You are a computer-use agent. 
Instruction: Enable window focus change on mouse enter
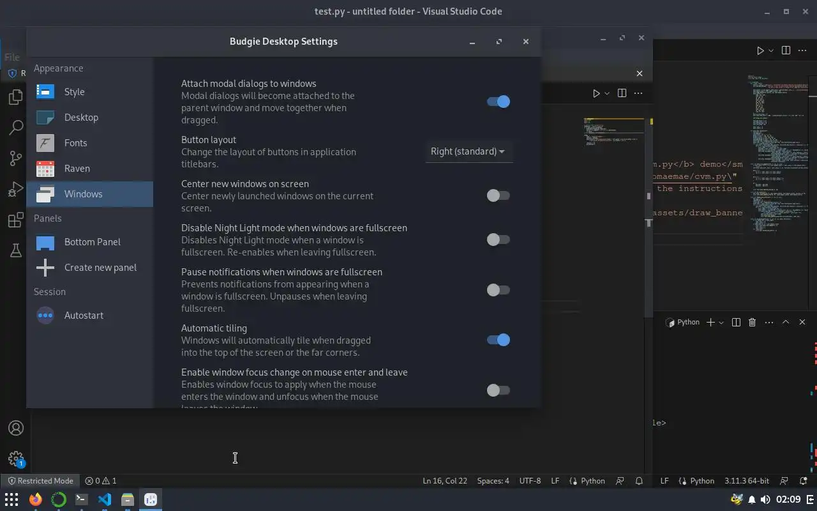(x=498, y=390)
